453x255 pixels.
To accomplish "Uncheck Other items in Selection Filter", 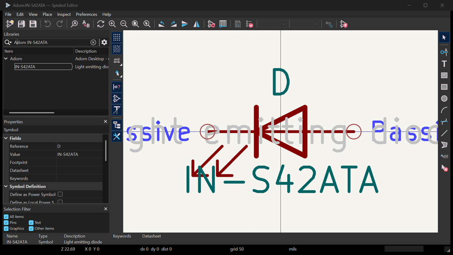I will [x=31, y=229].
